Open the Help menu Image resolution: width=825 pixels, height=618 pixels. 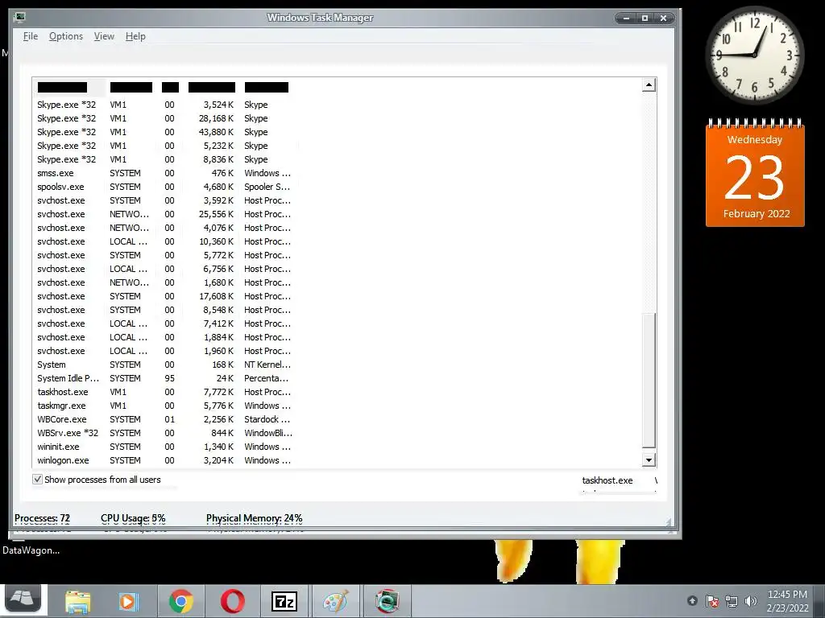pos(135,36)
